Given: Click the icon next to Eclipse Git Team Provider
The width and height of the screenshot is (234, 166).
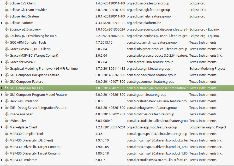Looking at the screenshot, I should [x=7, y=10].
